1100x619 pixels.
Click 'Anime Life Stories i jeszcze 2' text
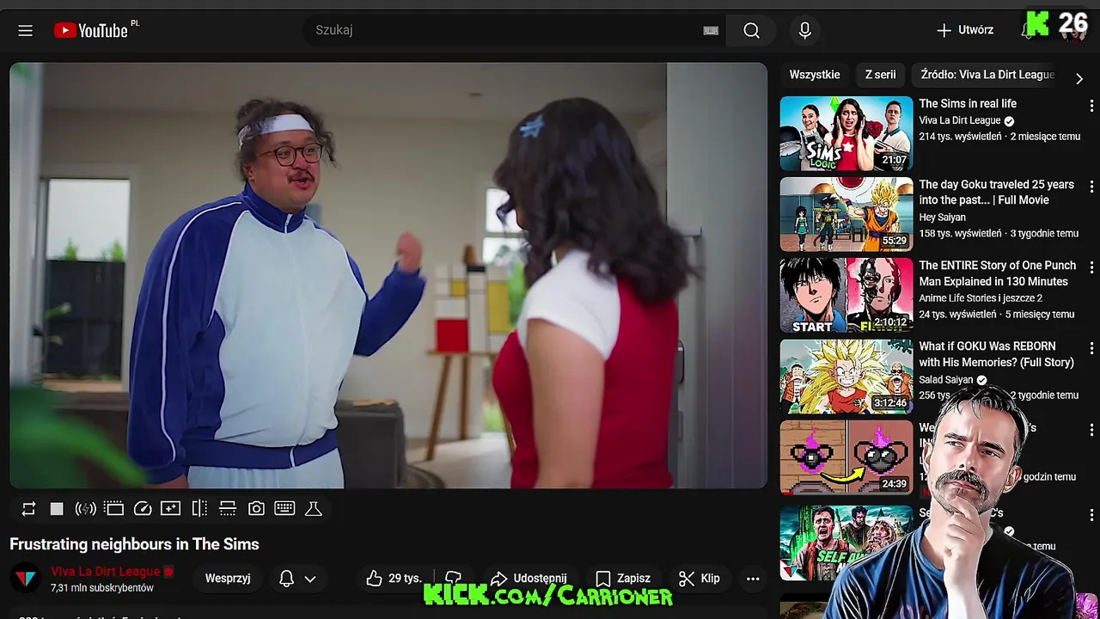pyautogui.click(x=981, y=298)
